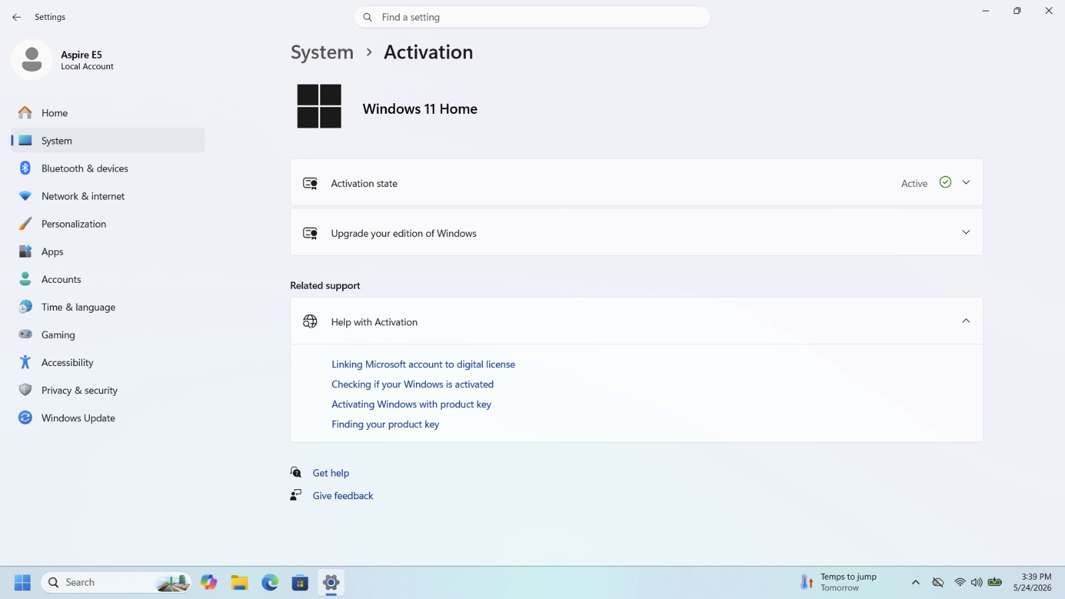The height and width of the screenshot is (599, 1065).
Task: Open Windows Start menu
Action: 23,582
